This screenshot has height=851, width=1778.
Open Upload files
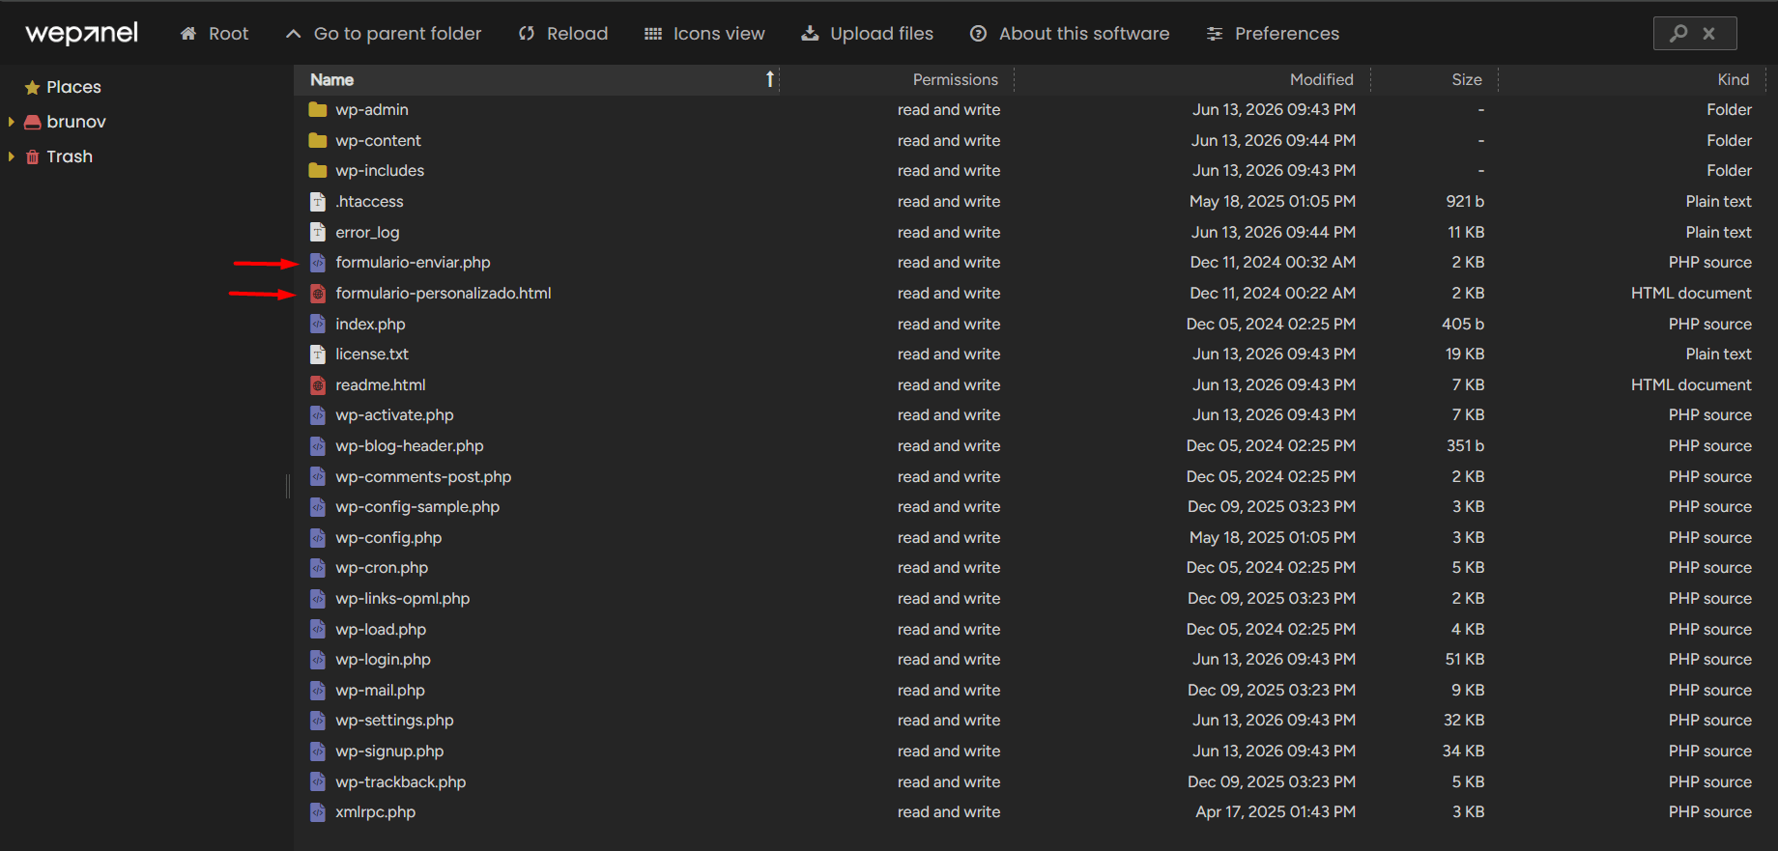[868, 34]
